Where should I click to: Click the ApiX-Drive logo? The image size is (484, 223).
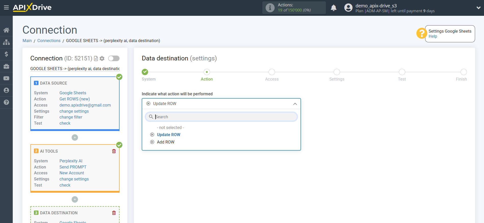pyautogui.click(x=32, y=7)
